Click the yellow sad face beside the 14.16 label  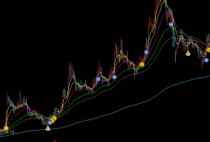pyautogui.click(x=6, y=128)
